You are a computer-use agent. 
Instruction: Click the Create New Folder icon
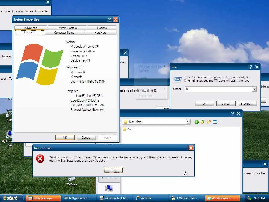tap(209, 122)
